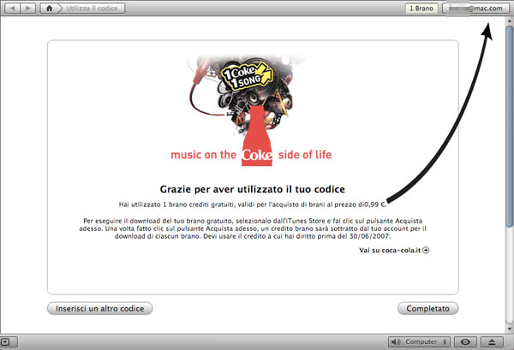
Task: Click the arrow icon beside coca-cola.it
Action: [426, 250]
